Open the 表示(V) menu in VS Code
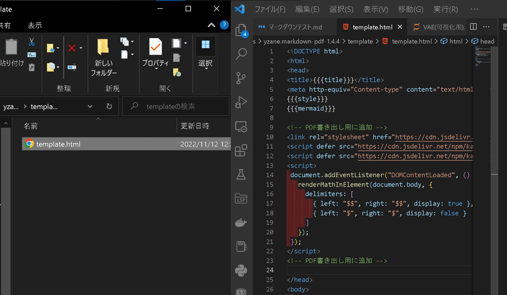The height and width of the screenshot is (295, 507). tap(375, 9)
